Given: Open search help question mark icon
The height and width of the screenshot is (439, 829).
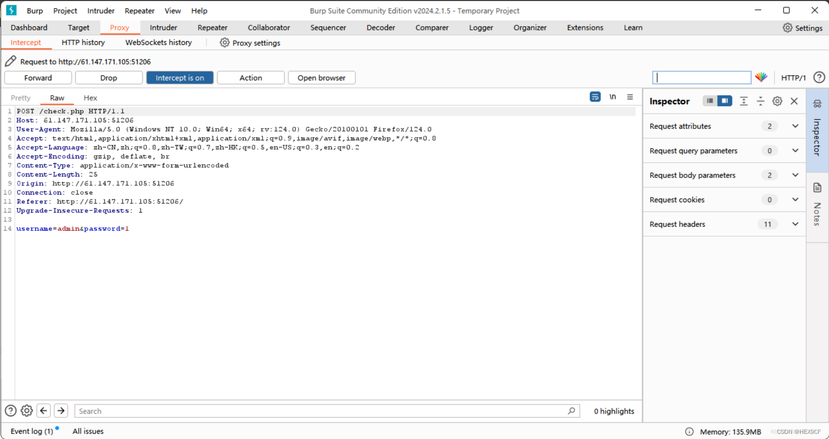Looking at the screenshot, I should tap(11, 411).
